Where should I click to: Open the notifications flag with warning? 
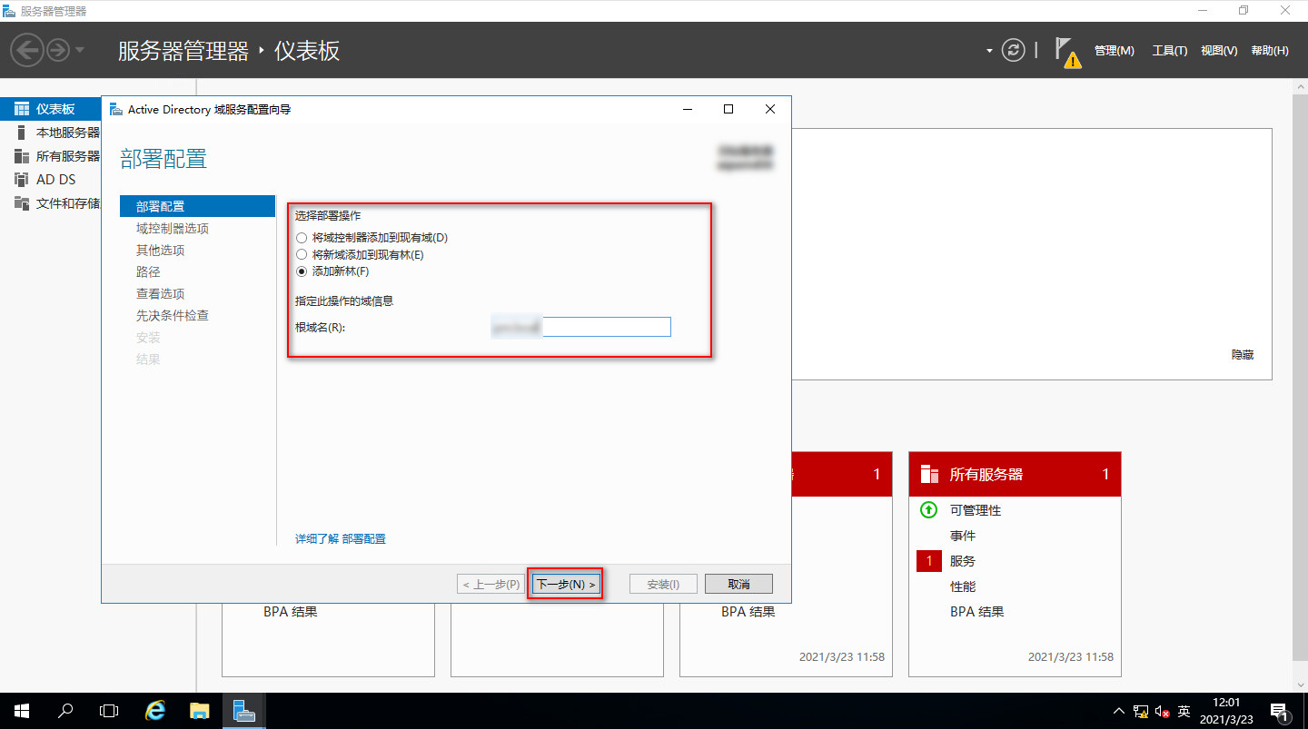pyautogui.click(x=1067, y=53)
